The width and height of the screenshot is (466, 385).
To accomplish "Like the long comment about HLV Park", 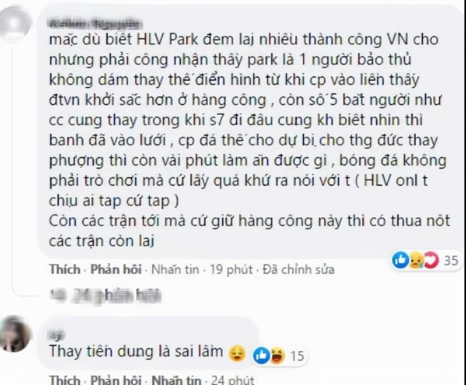I will coord(65,269).
